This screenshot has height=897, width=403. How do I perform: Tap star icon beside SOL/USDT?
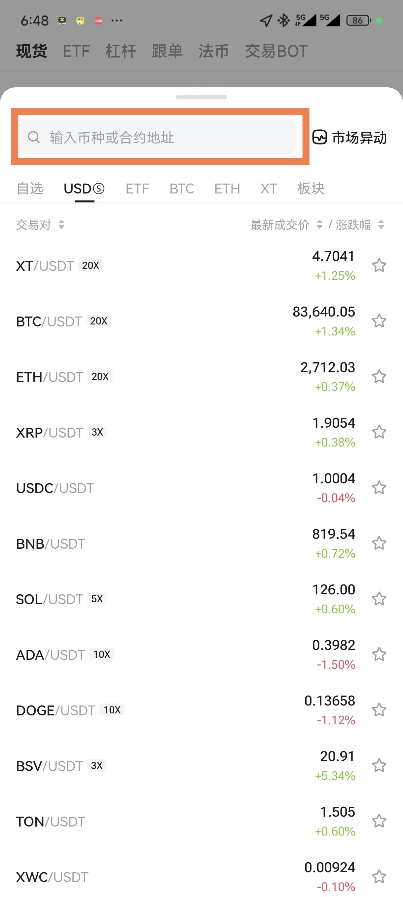[379, 599]
